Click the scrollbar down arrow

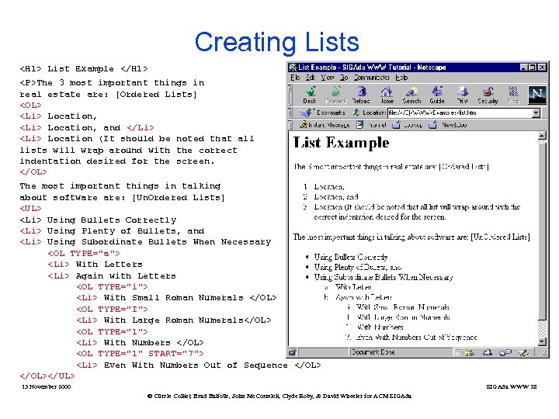[x=542, y=341]
